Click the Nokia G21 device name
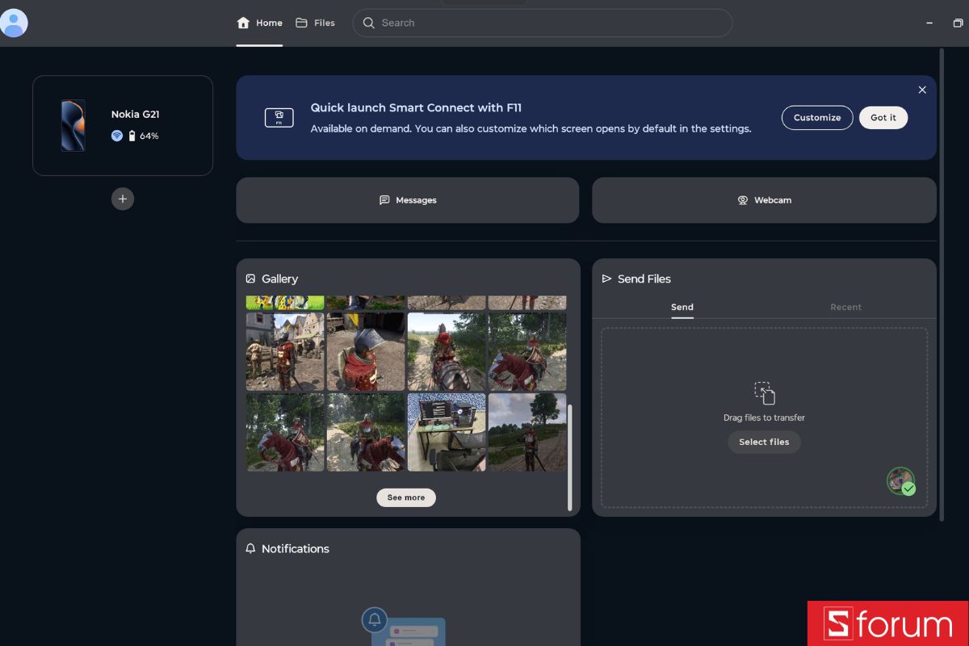969x646 pixels. [x=135, y=115]
